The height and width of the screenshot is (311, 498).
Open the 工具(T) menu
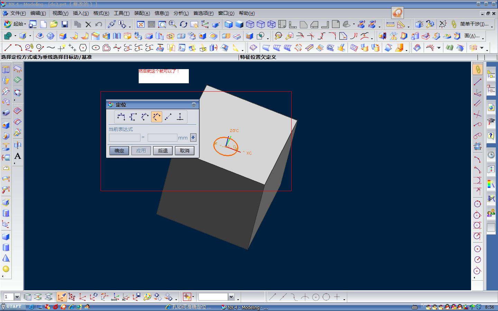click(122, 13)
